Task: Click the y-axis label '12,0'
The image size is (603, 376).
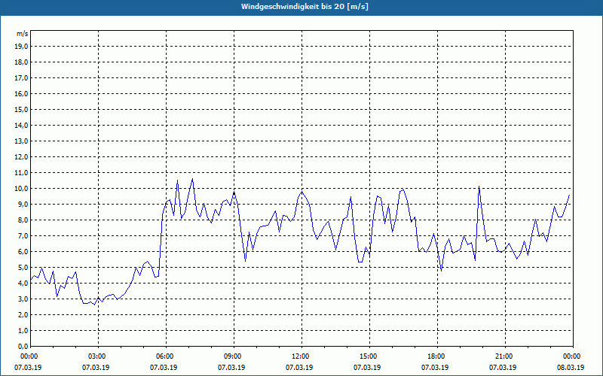Action: pyautogui.click(x=21, y=157)
